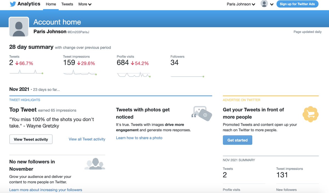Click the View Tweet activity button
Image resolution: width=329 pixels, height=193 pixels.
click(x=31, y=139)
